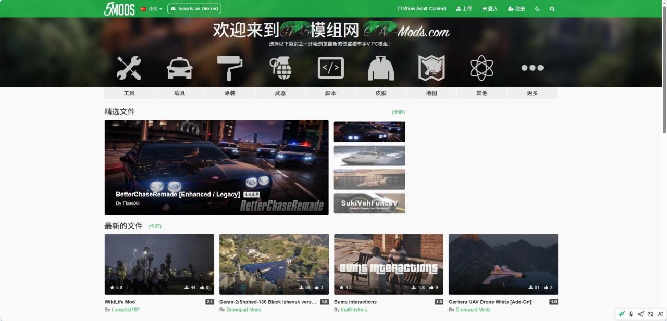This screenshot has height=321, width=667.
Task: Click the WildLife Mod title
Action: pos(120,302)
